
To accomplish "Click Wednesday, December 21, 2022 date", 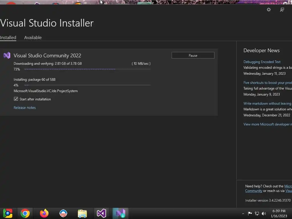I will click(267, 115).
